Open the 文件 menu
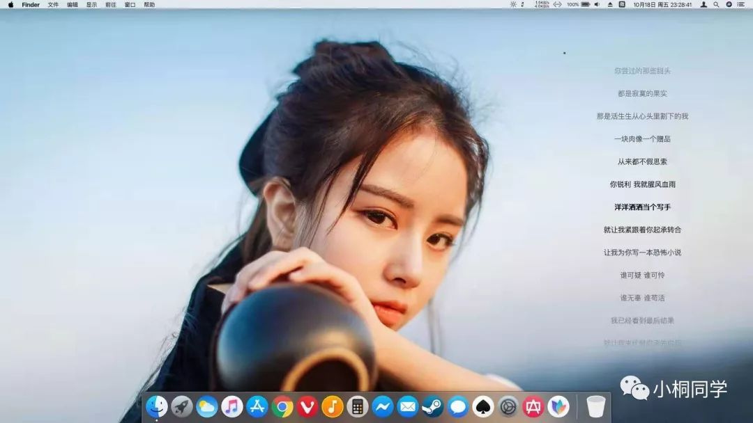The height and width of the screenshot is (423, 753). point(53,4)
